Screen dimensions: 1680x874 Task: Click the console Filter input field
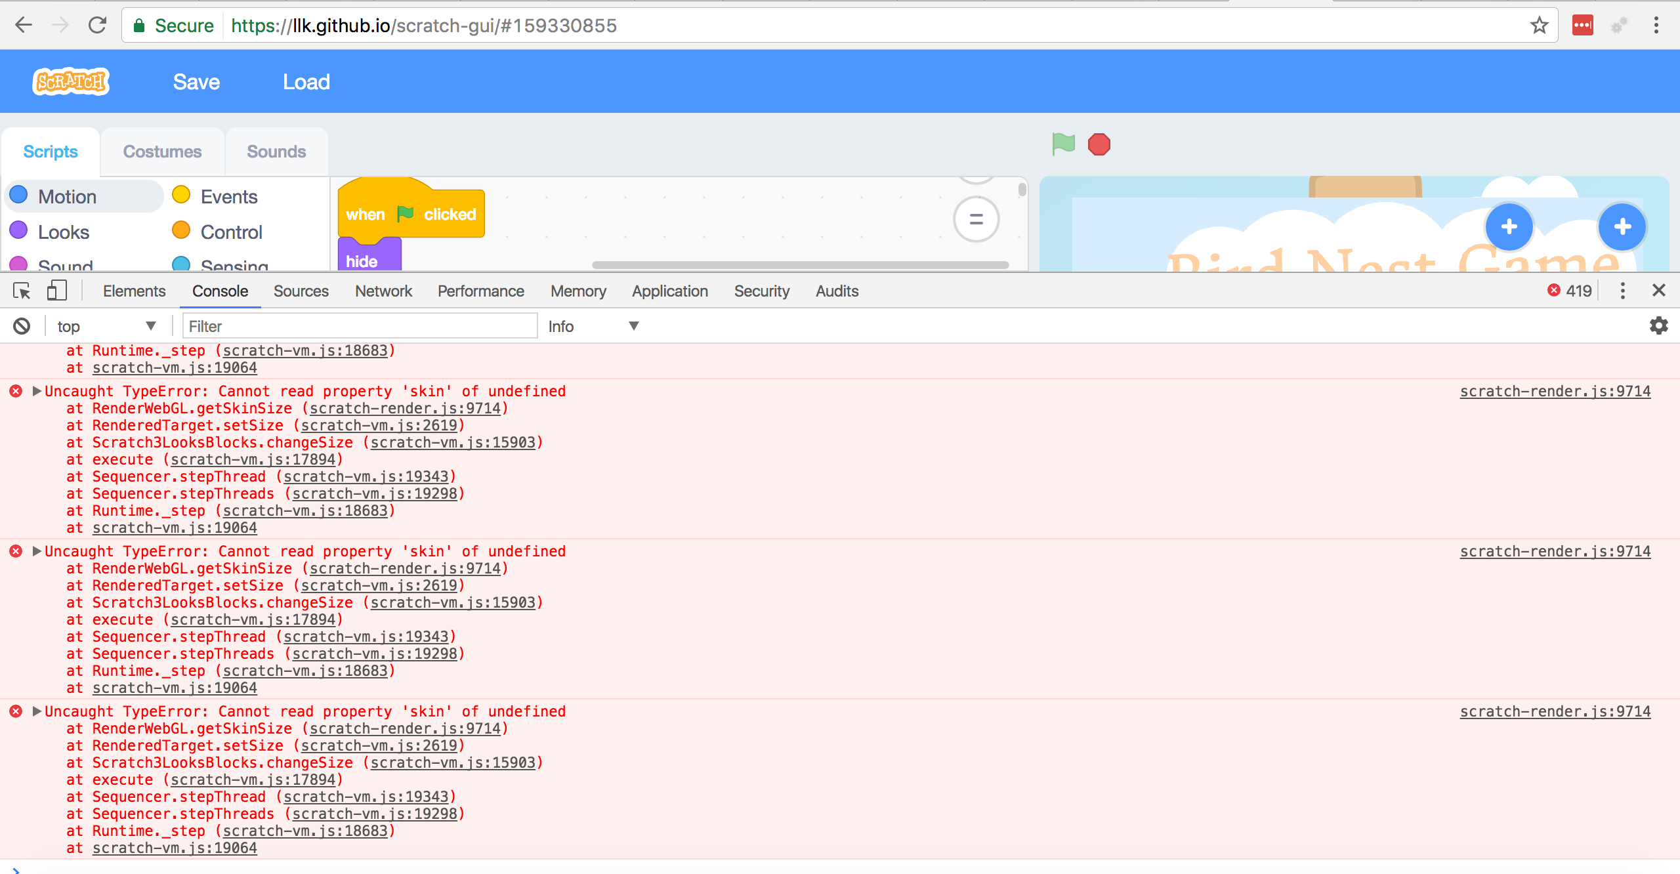pyautogui.click(x=360, y=325)
